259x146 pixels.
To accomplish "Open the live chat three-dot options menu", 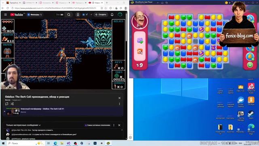I will coord(114,125).
